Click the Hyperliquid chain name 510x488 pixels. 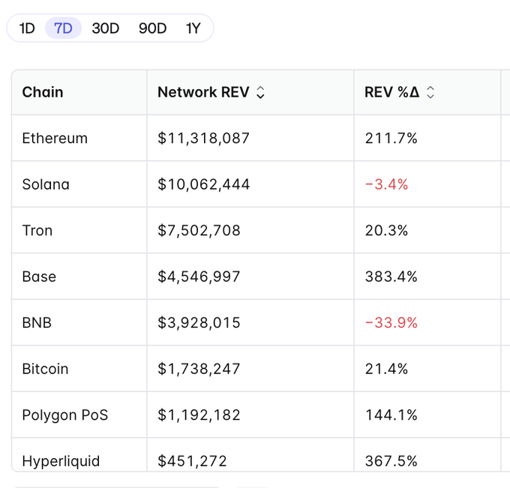[x=61, y=461]
